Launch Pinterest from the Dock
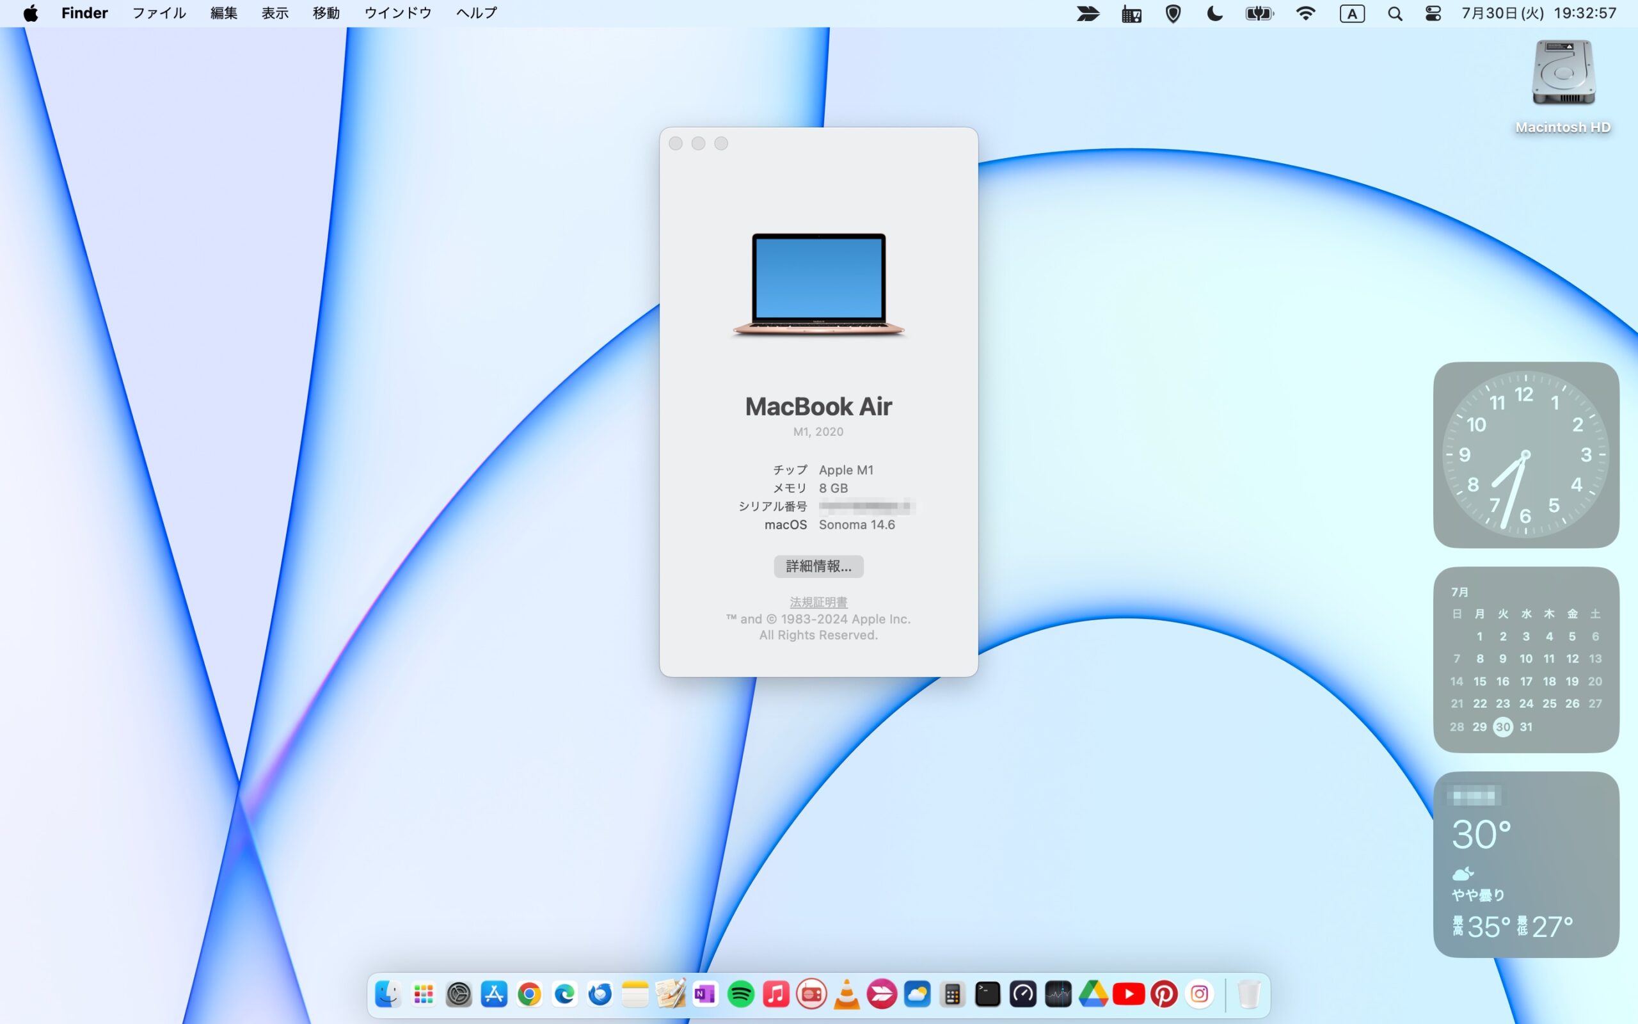The image size is (1638, 1024). (1163, 994)
